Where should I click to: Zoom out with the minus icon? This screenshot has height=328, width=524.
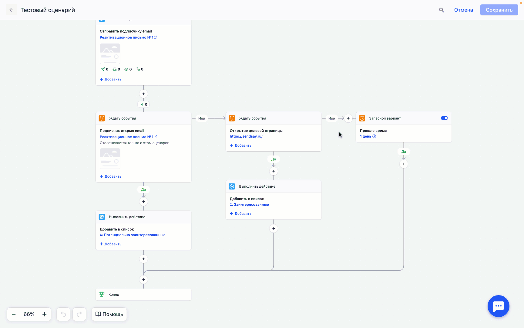[14, 314]
